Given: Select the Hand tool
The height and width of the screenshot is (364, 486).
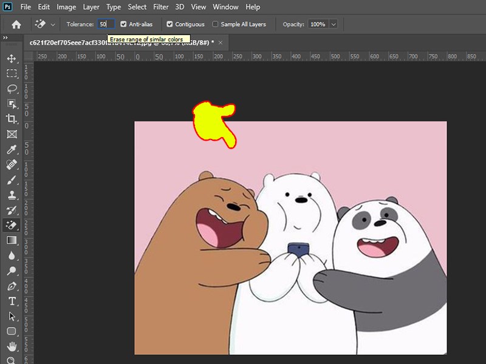Looking at the screenshot, I should 12,347.
